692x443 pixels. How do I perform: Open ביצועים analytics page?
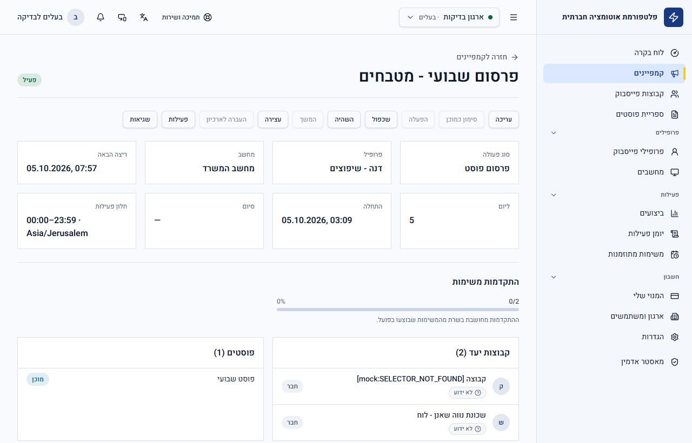tap(614, 213)
